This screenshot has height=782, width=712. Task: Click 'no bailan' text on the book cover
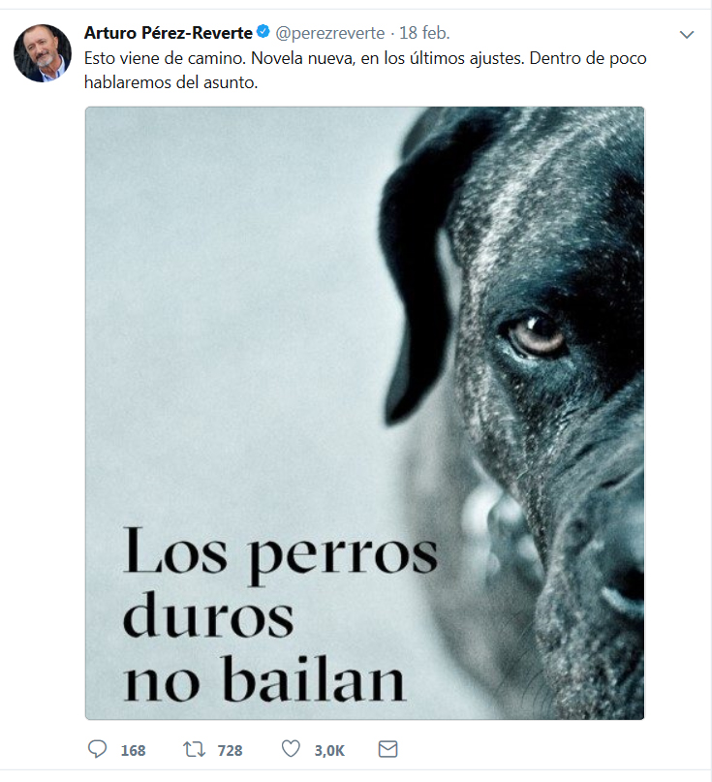[264, 679]
